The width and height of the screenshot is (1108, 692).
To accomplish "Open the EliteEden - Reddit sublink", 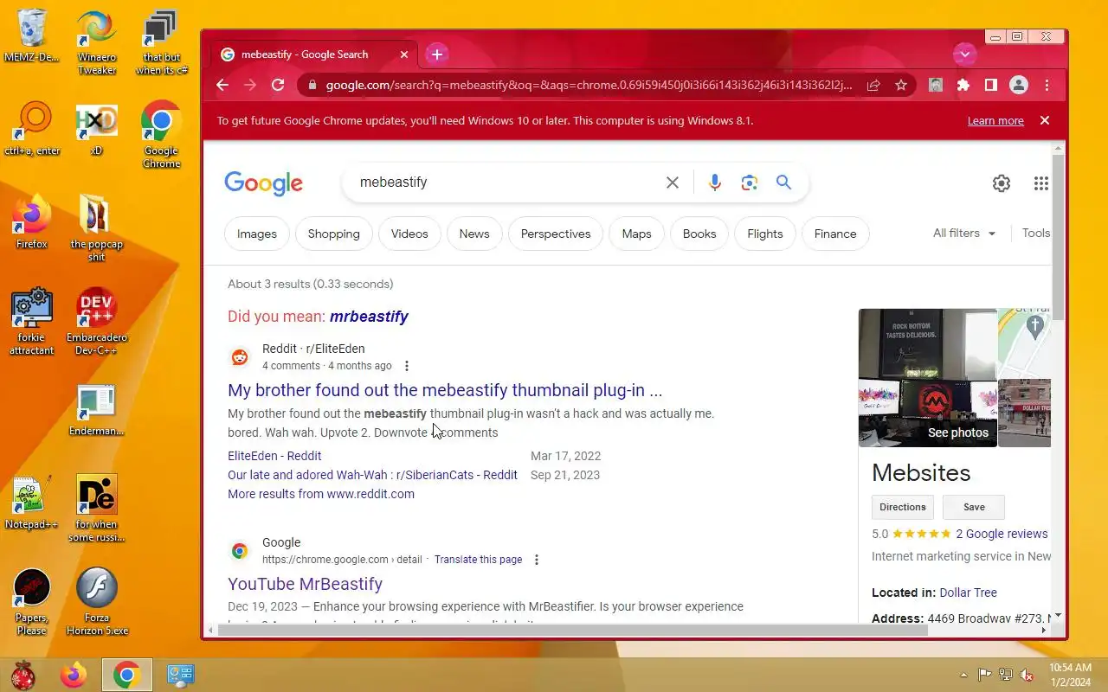I will click(274, 456).
